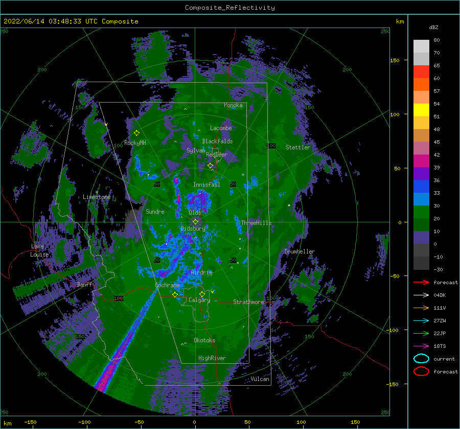The image size is (460, 429).
Task: Click the magenta 18TS arrow icon
Action: pos(421,346)
